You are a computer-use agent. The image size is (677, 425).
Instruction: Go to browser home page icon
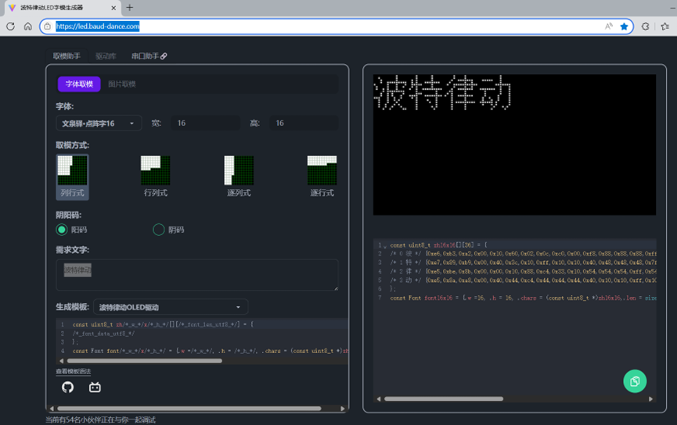[x=28, y=27]
